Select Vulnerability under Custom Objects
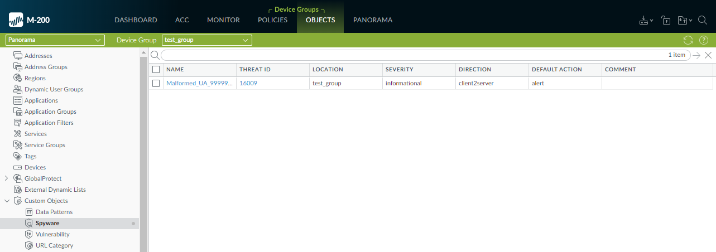 point(52,234)
